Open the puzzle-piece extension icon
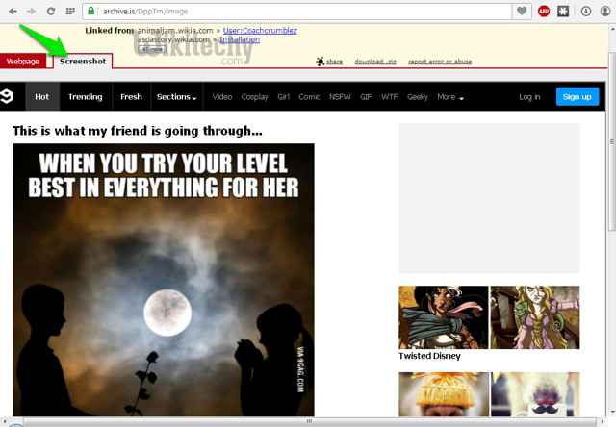This screenshot has height=427, width=616. coord(563,11)
